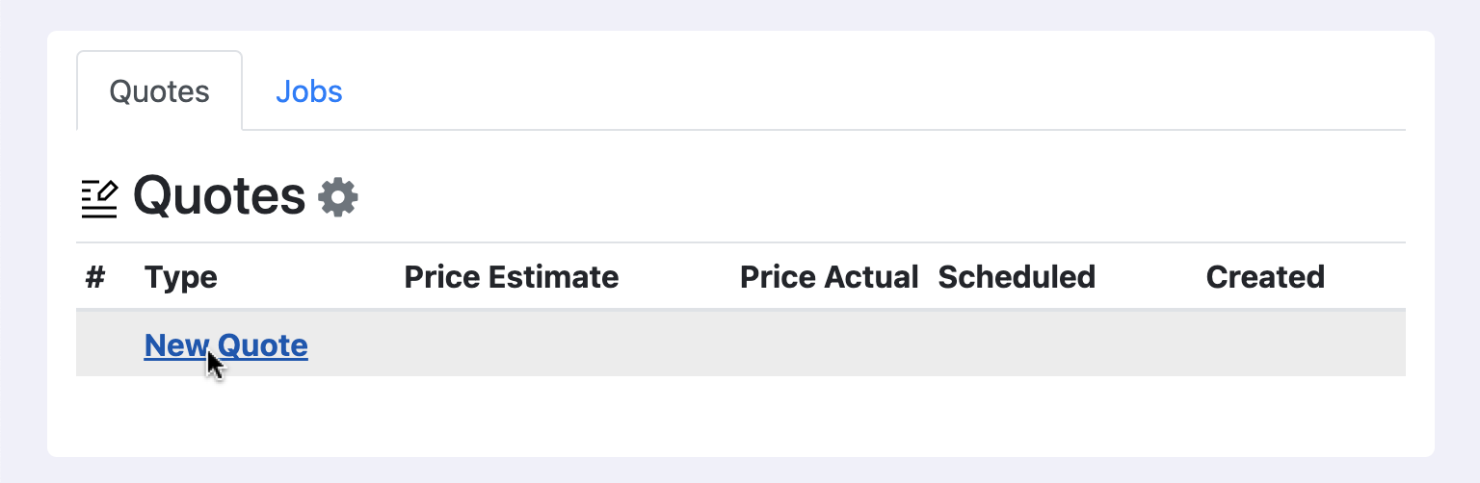
Task: Select the Quotes tab
Action: (x=159, y=91)
